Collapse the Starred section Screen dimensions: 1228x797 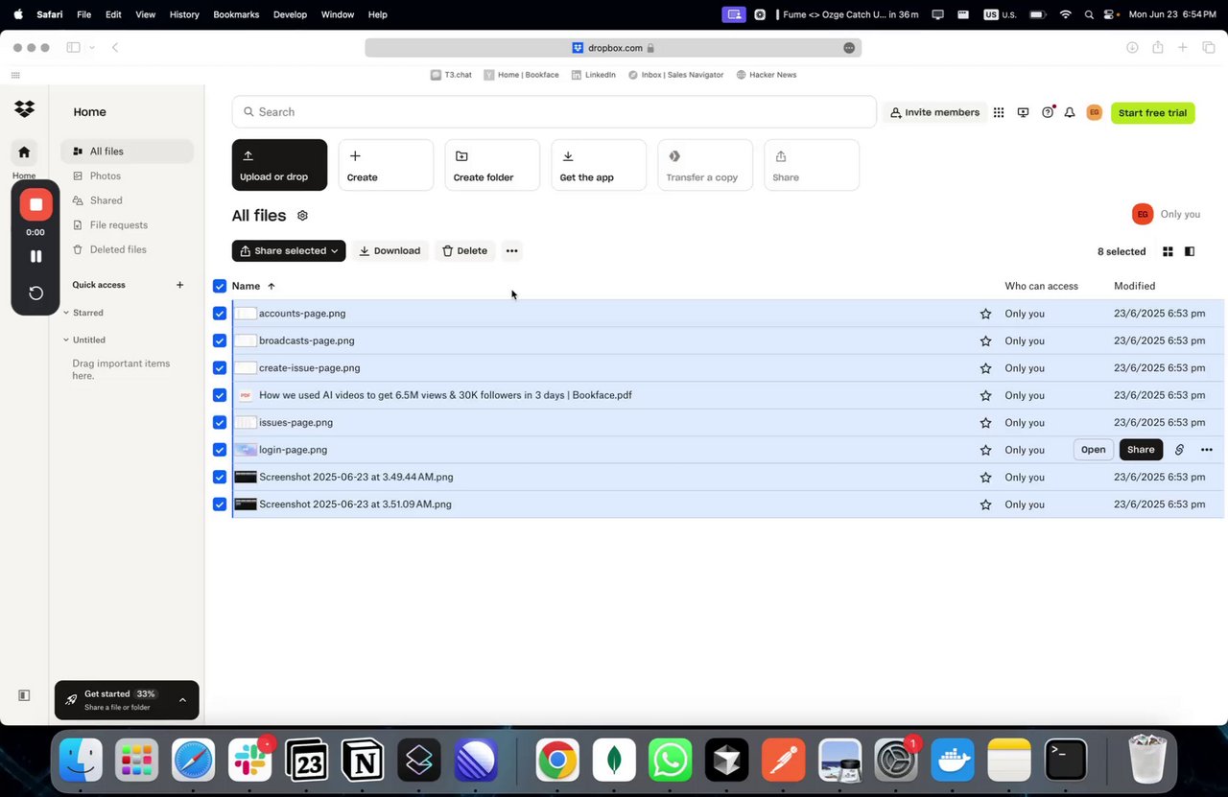[67, 313]
